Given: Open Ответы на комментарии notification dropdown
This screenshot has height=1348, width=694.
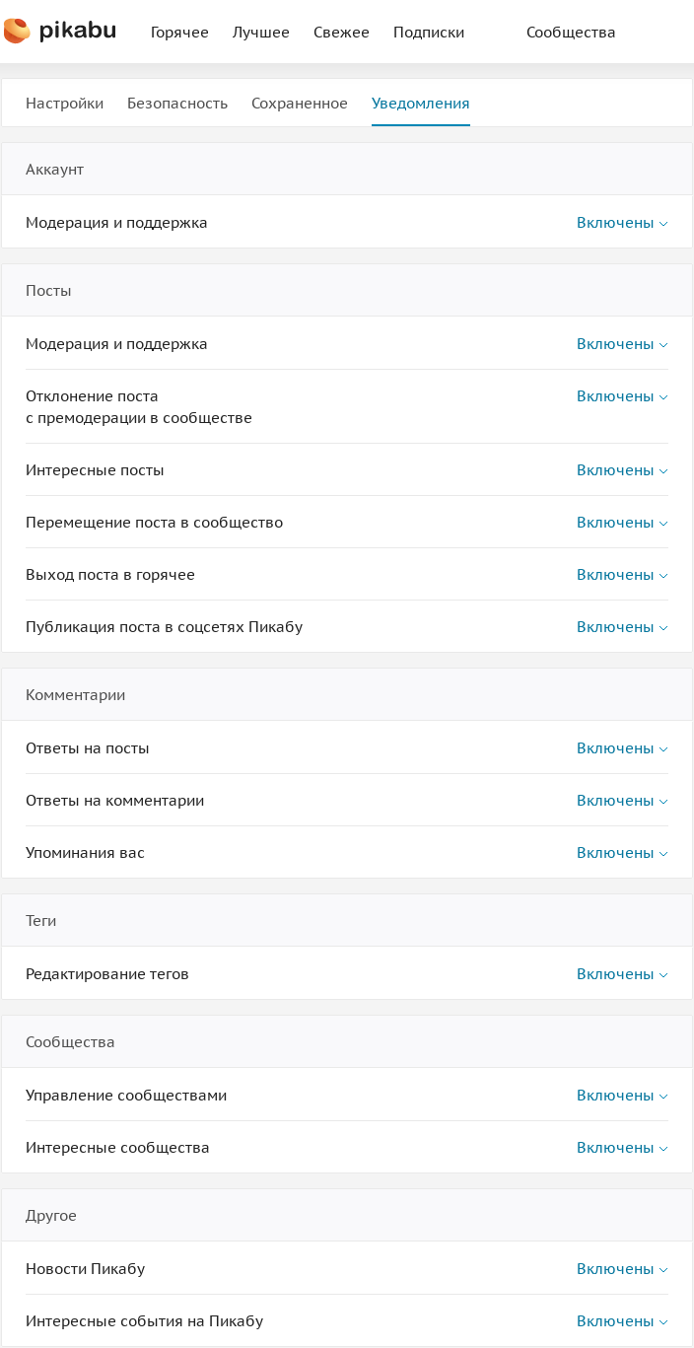Looking at the screenshot, I should (x=621, y=801).
